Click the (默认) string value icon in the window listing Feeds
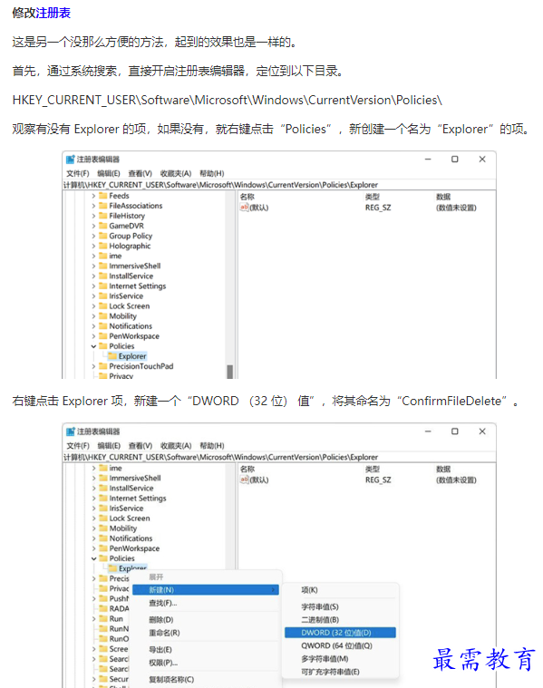 click(x=244, y=208)
